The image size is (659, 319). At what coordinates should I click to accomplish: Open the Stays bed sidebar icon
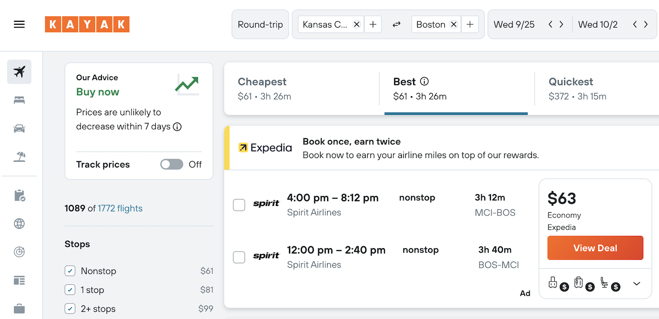19,100
